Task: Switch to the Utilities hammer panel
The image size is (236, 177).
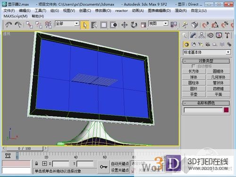Action: click(227, 35)
